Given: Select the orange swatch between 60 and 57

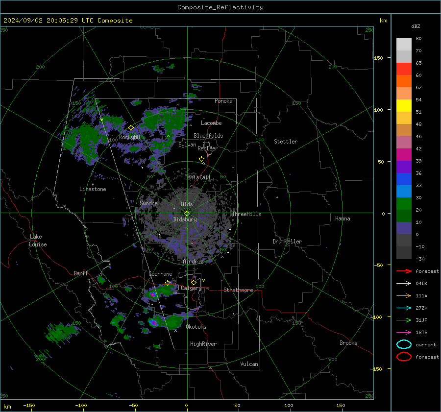Looking at the screenshot, I should (x=404, y=81).
